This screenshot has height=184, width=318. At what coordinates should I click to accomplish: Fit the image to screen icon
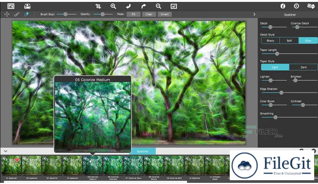[173, 6]
